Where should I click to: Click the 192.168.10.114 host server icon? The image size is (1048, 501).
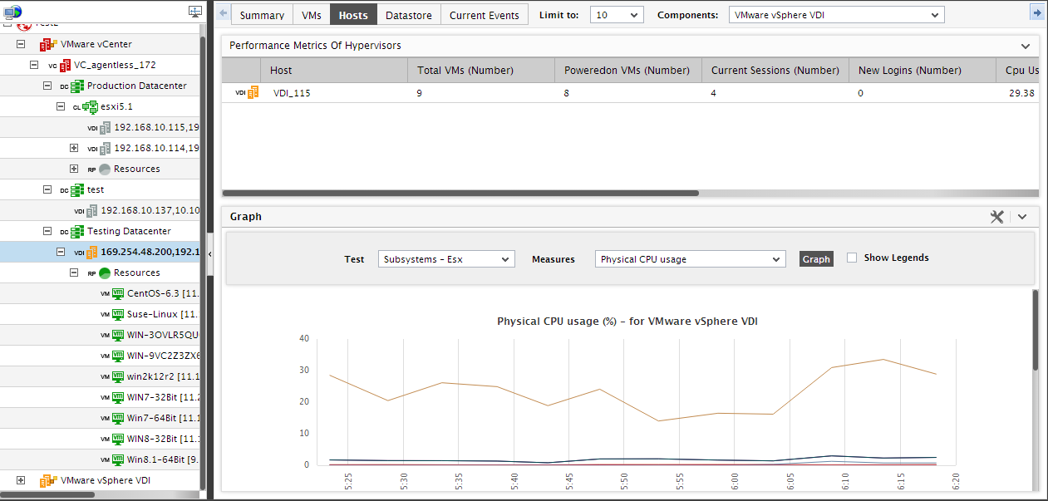105,148
